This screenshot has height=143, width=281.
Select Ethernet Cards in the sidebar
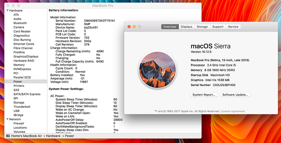click(24, 44)
